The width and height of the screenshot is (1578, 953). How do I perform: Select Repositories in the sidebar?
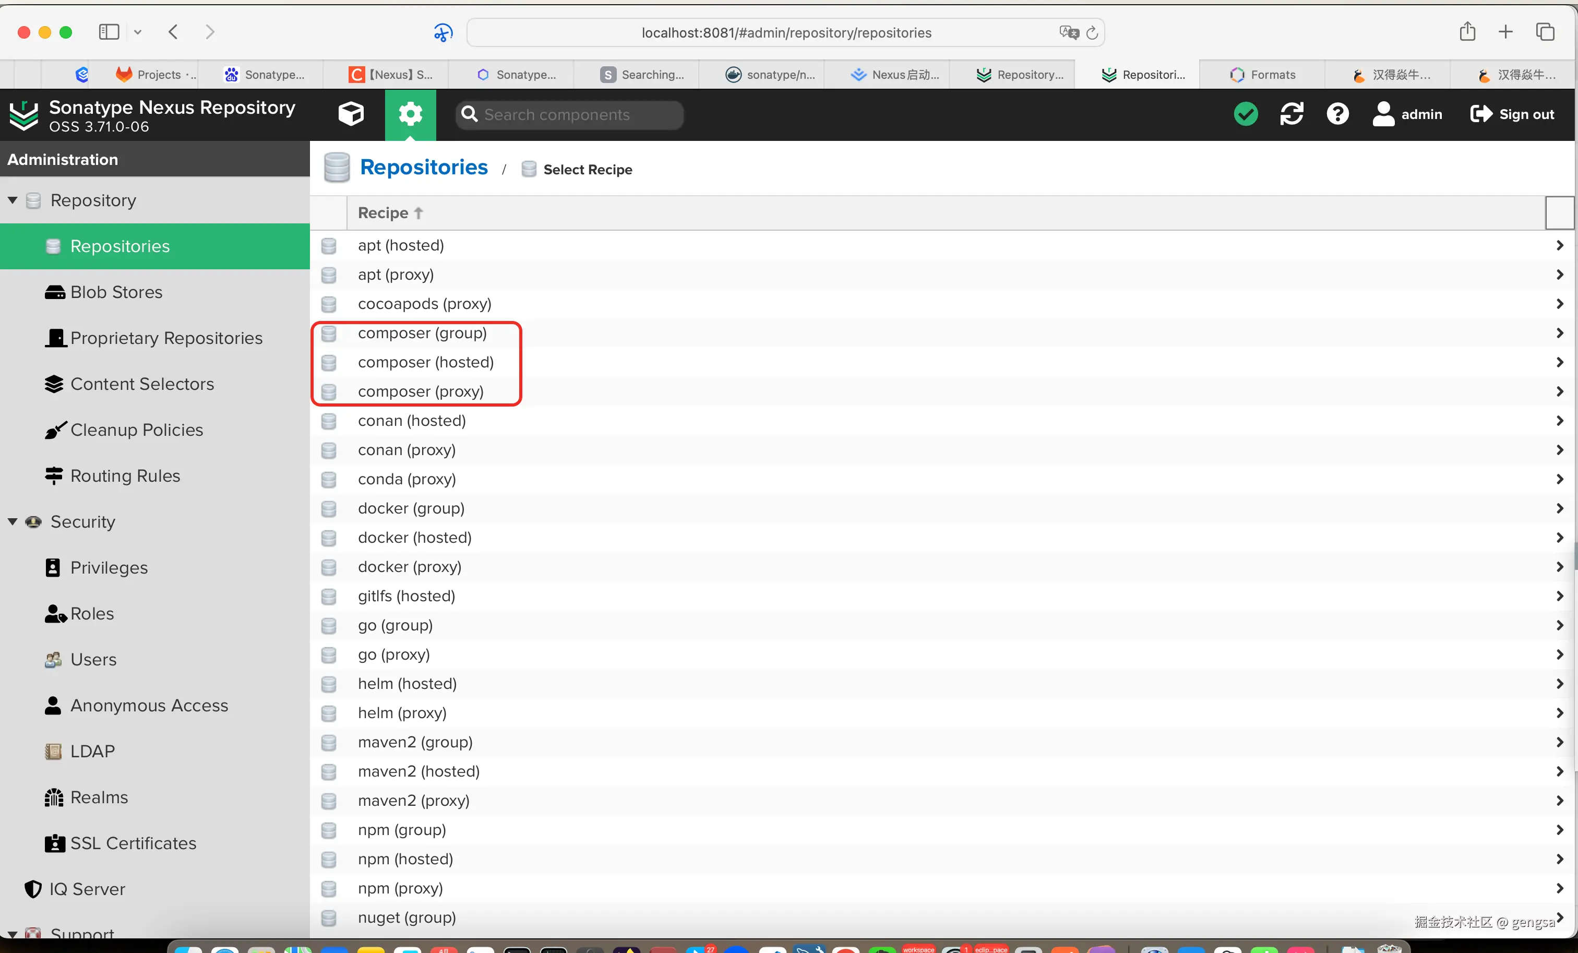coord(155,246)
